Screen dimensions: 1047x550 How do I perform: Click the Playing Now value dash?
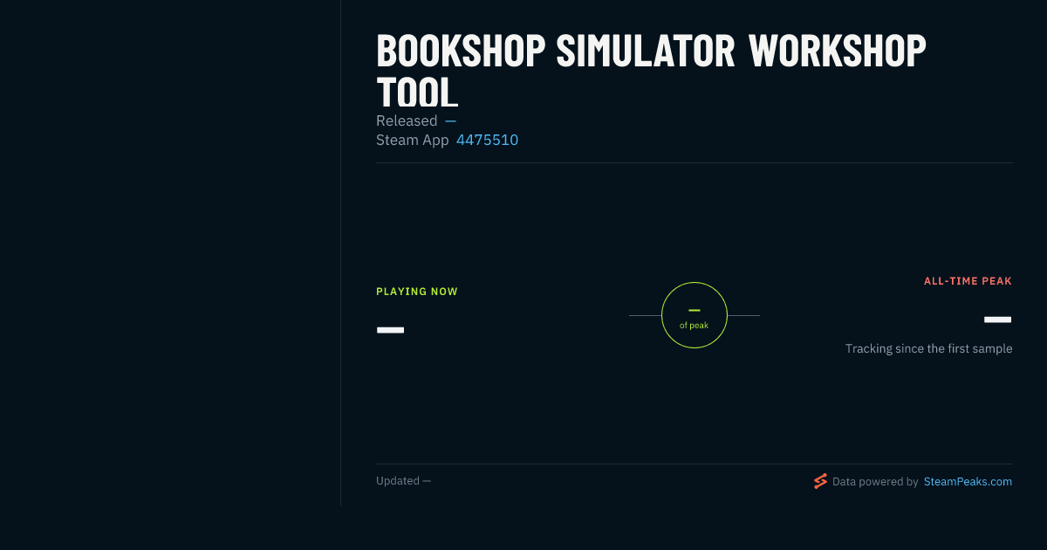(390, 330)
